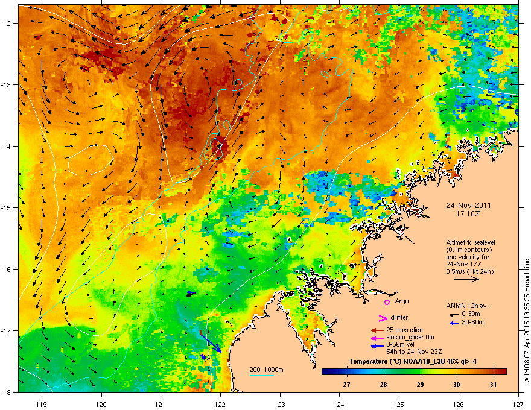Click colorbar tick label 27

tap(346, 385)
